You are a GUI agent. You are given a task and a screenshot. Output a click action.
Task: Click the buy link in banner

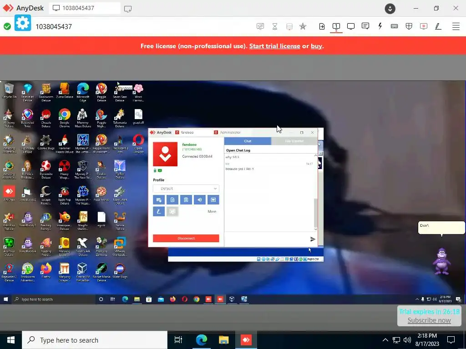point(316,46)
